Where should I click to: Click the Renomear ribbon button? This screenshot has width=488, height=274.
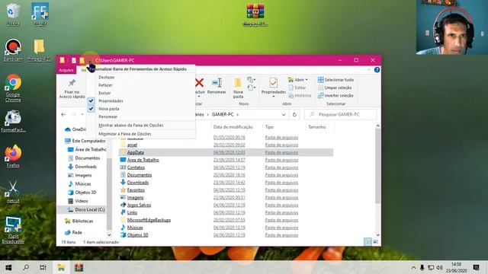(217, 86)
